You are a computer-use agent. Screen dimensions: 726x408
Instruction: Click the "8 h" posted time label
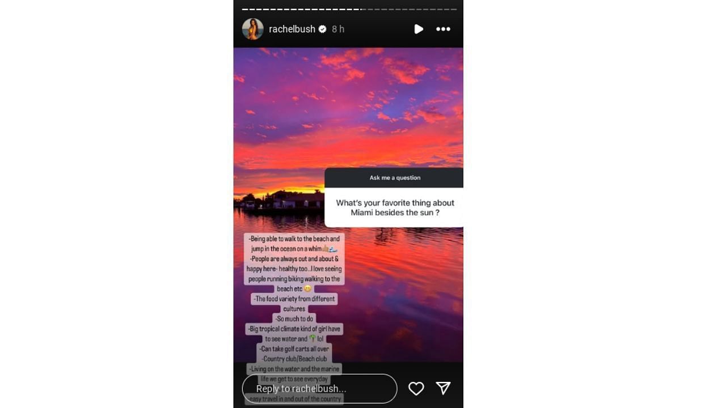338,29
